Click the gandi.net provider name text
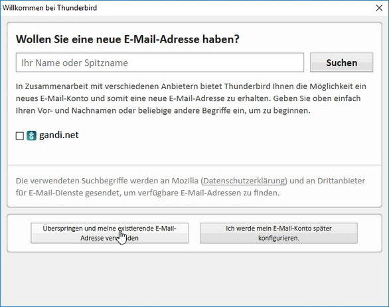 (x=59, y=135)
